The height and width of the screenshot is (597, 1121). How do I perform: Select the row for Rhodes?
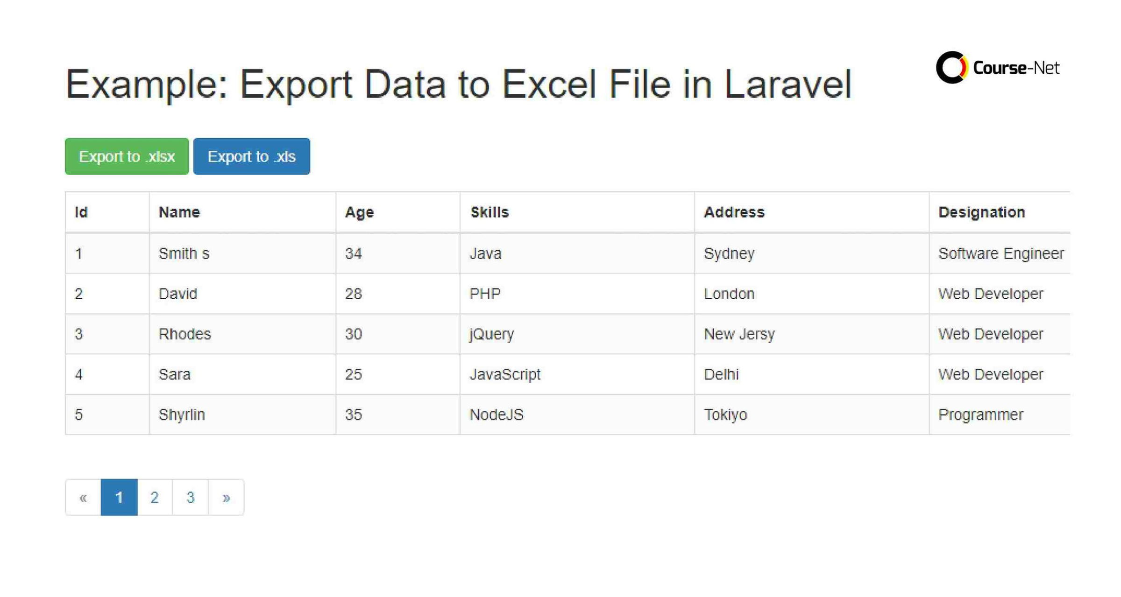(x=184, y=333)
